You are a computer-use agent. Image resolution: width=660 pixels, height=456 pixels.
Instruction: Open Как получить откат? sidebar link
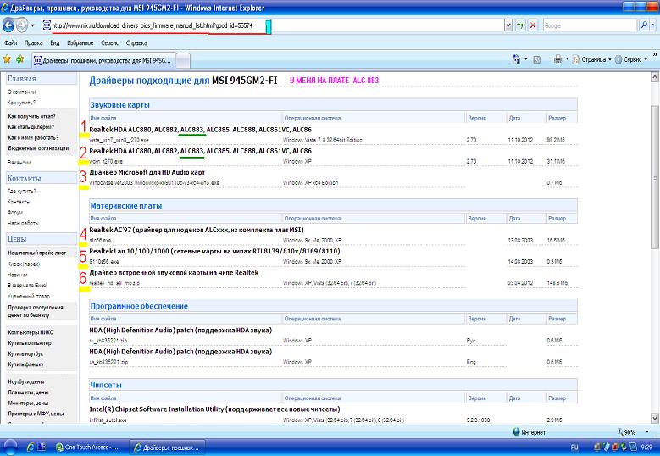31,116
